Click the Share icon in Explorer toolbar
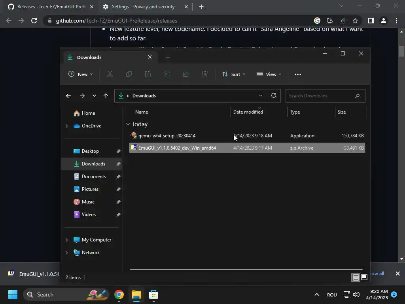Image resolution: width=405 pixels, height=304 pixels. tap(186, 74)
